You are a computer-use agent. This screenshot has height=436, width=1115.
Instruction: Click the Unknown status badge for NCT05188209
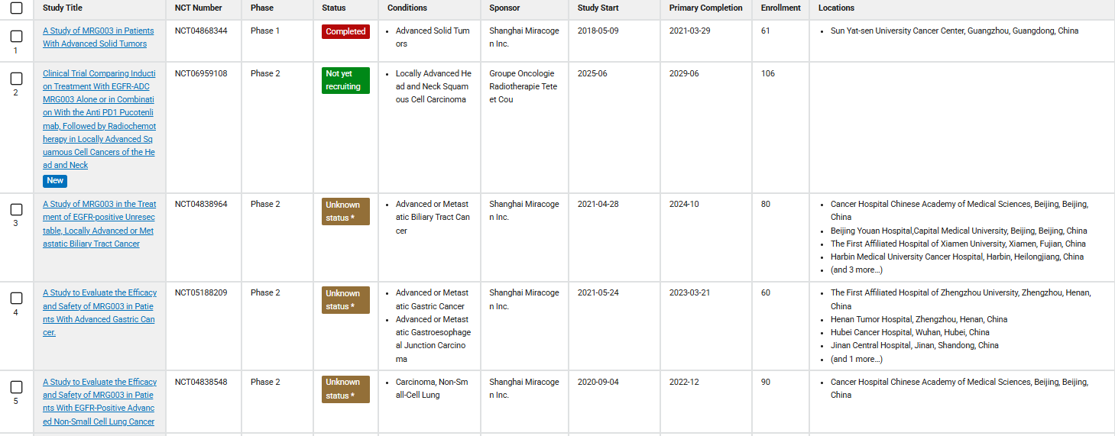click(x=345, y=300)
